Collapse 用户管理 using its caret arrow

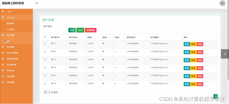click(x=30, y=35)
